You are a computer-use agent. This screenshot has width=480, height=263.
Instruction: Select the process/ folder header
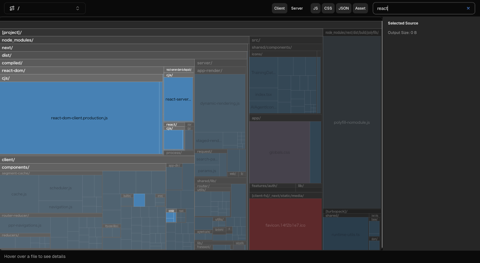(179, 153)
